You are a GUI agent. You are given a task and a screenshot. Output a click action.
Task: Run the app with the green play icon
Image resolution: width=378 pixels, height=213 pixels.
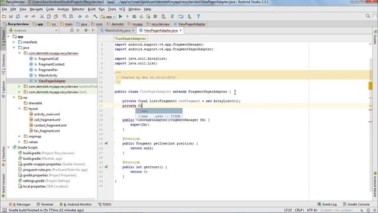pyautogui.click(x=120, y=17)
